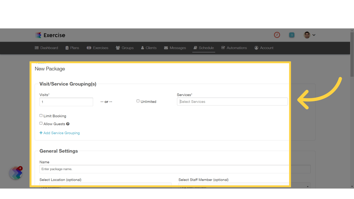Click the Allow Guests help question-mark icon
Viewport: 354px width, 199px height.
coord(68,124)
